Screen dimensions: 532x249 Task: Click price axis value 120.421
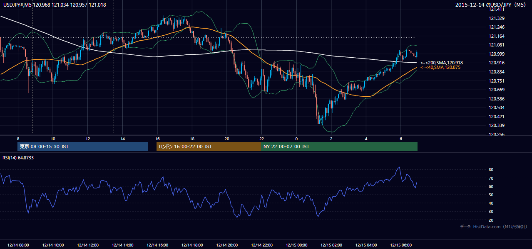(x=496, y=117)
